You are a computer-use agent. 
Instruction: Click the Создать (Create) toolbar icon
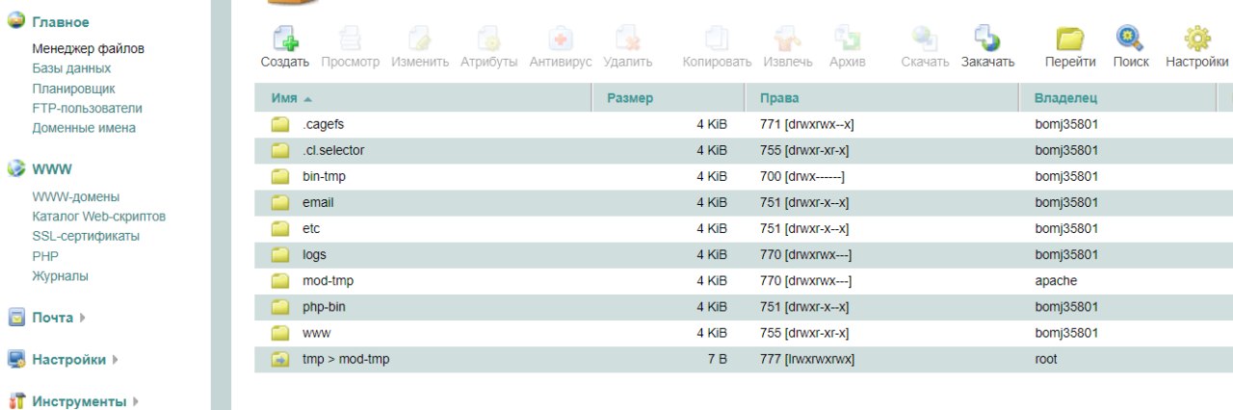[285, 38]
